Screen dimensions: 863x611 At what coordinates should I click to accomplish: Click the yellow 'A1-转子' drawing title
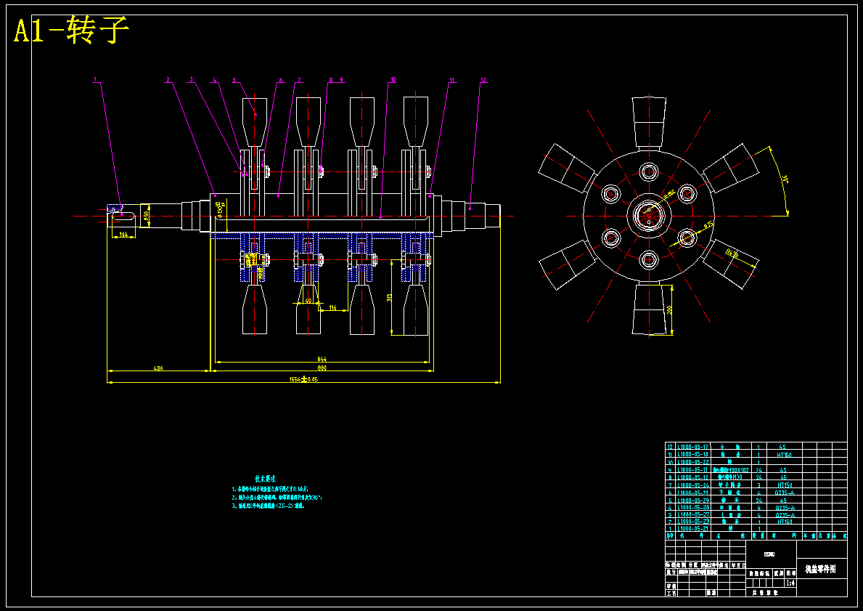click(72, 31)
